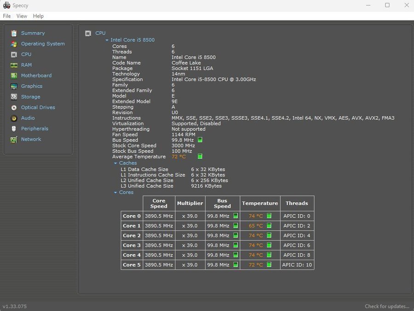The image size is (414, 311).
Task: Open the Audio speaker icon
Action: point(14,118)
